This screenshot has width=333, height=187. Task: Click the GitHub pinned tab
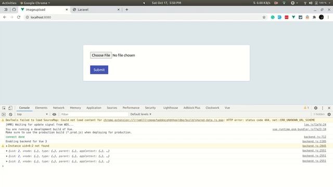[14, 9]
